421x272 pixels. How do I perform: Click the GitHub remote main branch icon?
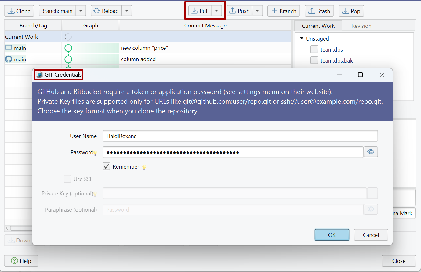pos(9,59)
